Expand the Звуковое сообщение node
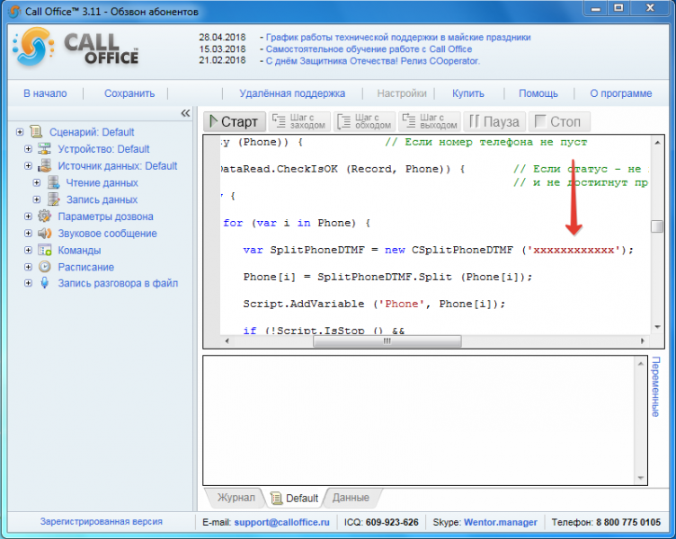 coord(28,233)
